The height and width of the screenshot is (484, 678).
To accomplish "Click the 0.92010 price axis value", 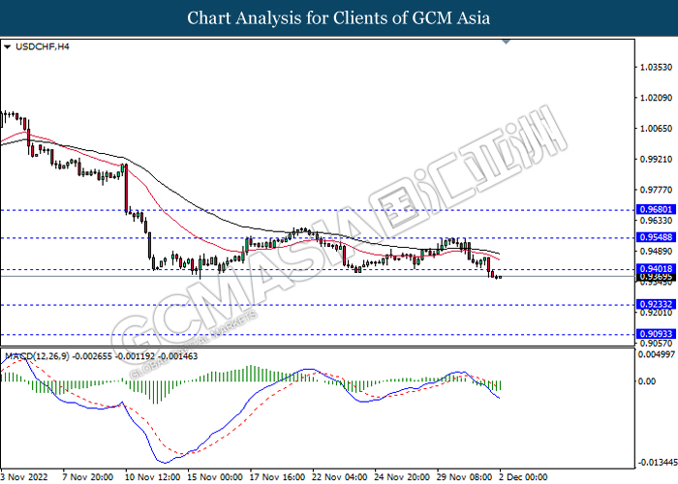I will [x=657, y=313].
